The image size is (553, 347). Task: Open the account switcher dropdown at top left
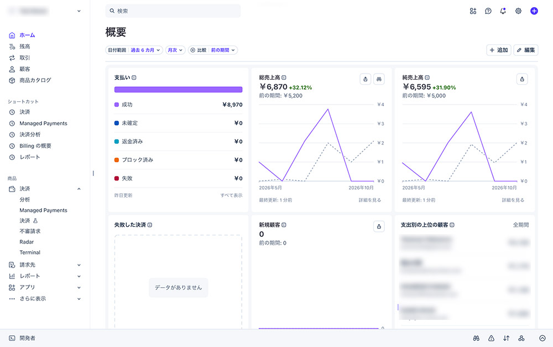tap(44, 11)
